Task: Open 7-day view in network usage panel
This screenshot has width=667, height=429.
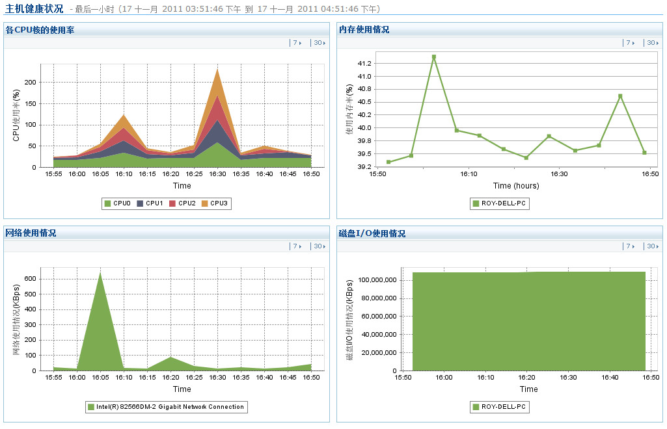Action: pyautogui.click(x=297, y=246)
